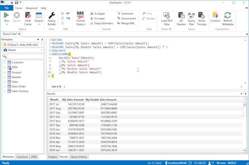Click Swap Delimiters
This screenshot has width=249, height=165.
pyautogui.click(x=102, y=23)
